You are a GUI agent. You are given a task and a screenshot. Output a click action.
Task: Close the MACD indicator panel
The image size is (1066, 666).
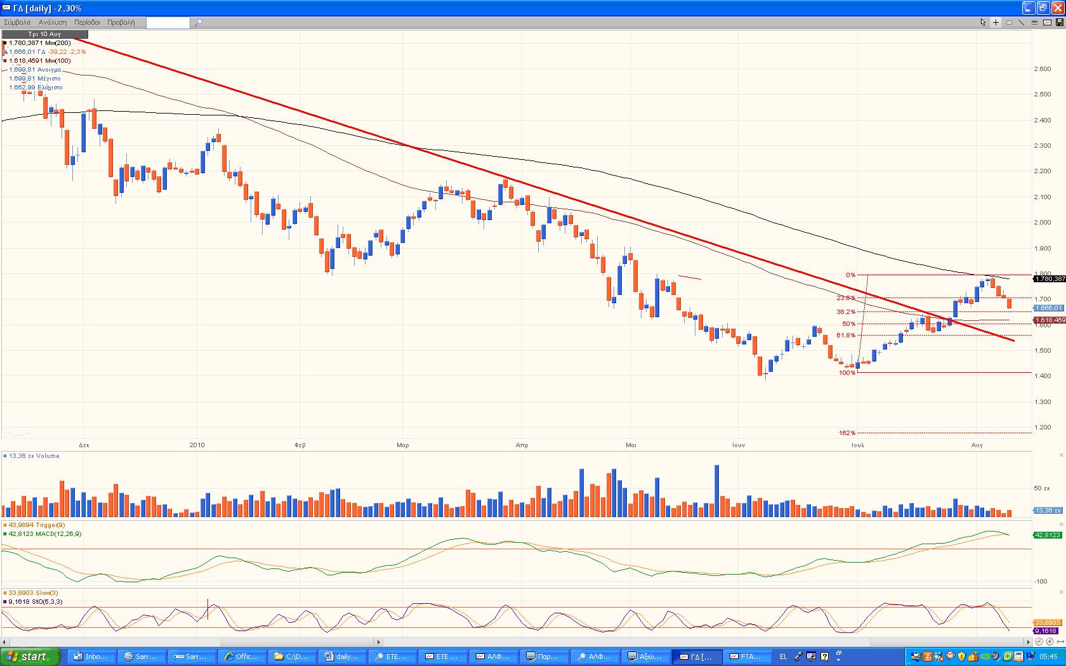click(x=1061, y=525)
